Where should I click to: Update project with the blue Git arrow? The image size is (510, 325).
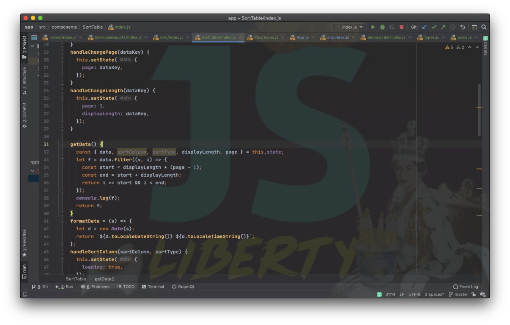424,27
